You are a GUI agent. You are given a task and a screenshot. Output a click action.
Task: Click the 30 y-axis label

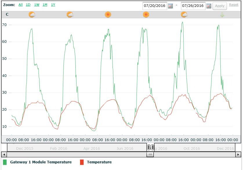[x=4, y=93]
